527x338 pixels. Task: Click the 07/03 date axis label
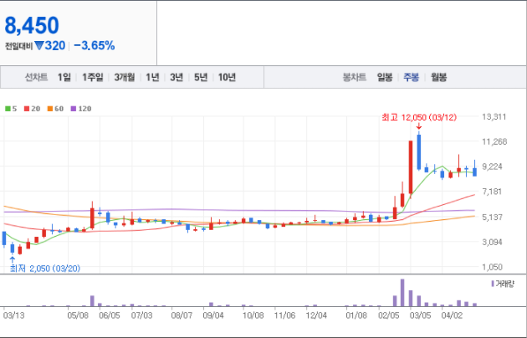click(141, 315)
